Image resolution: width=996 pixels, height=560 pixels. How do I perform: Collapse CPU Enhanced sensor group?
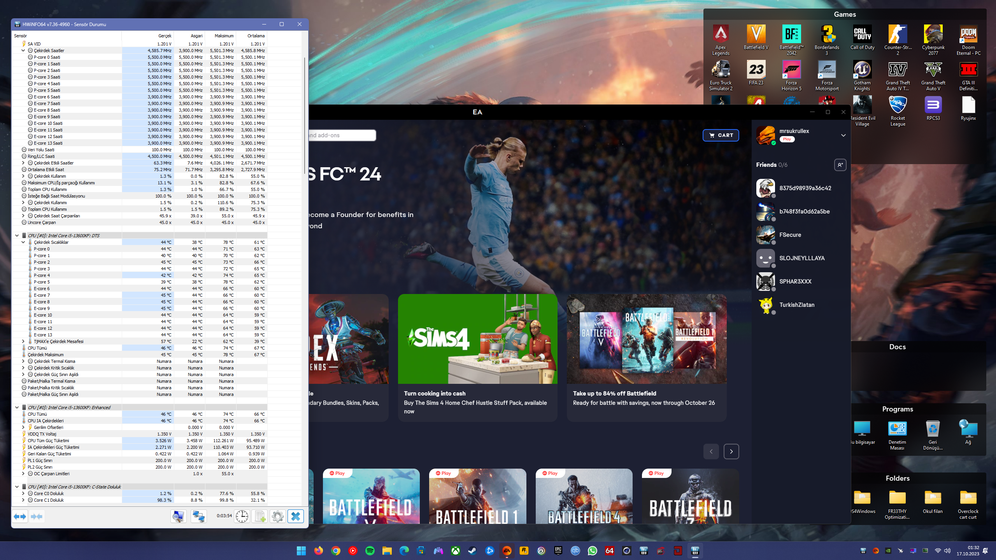click(x=17, y=408)
